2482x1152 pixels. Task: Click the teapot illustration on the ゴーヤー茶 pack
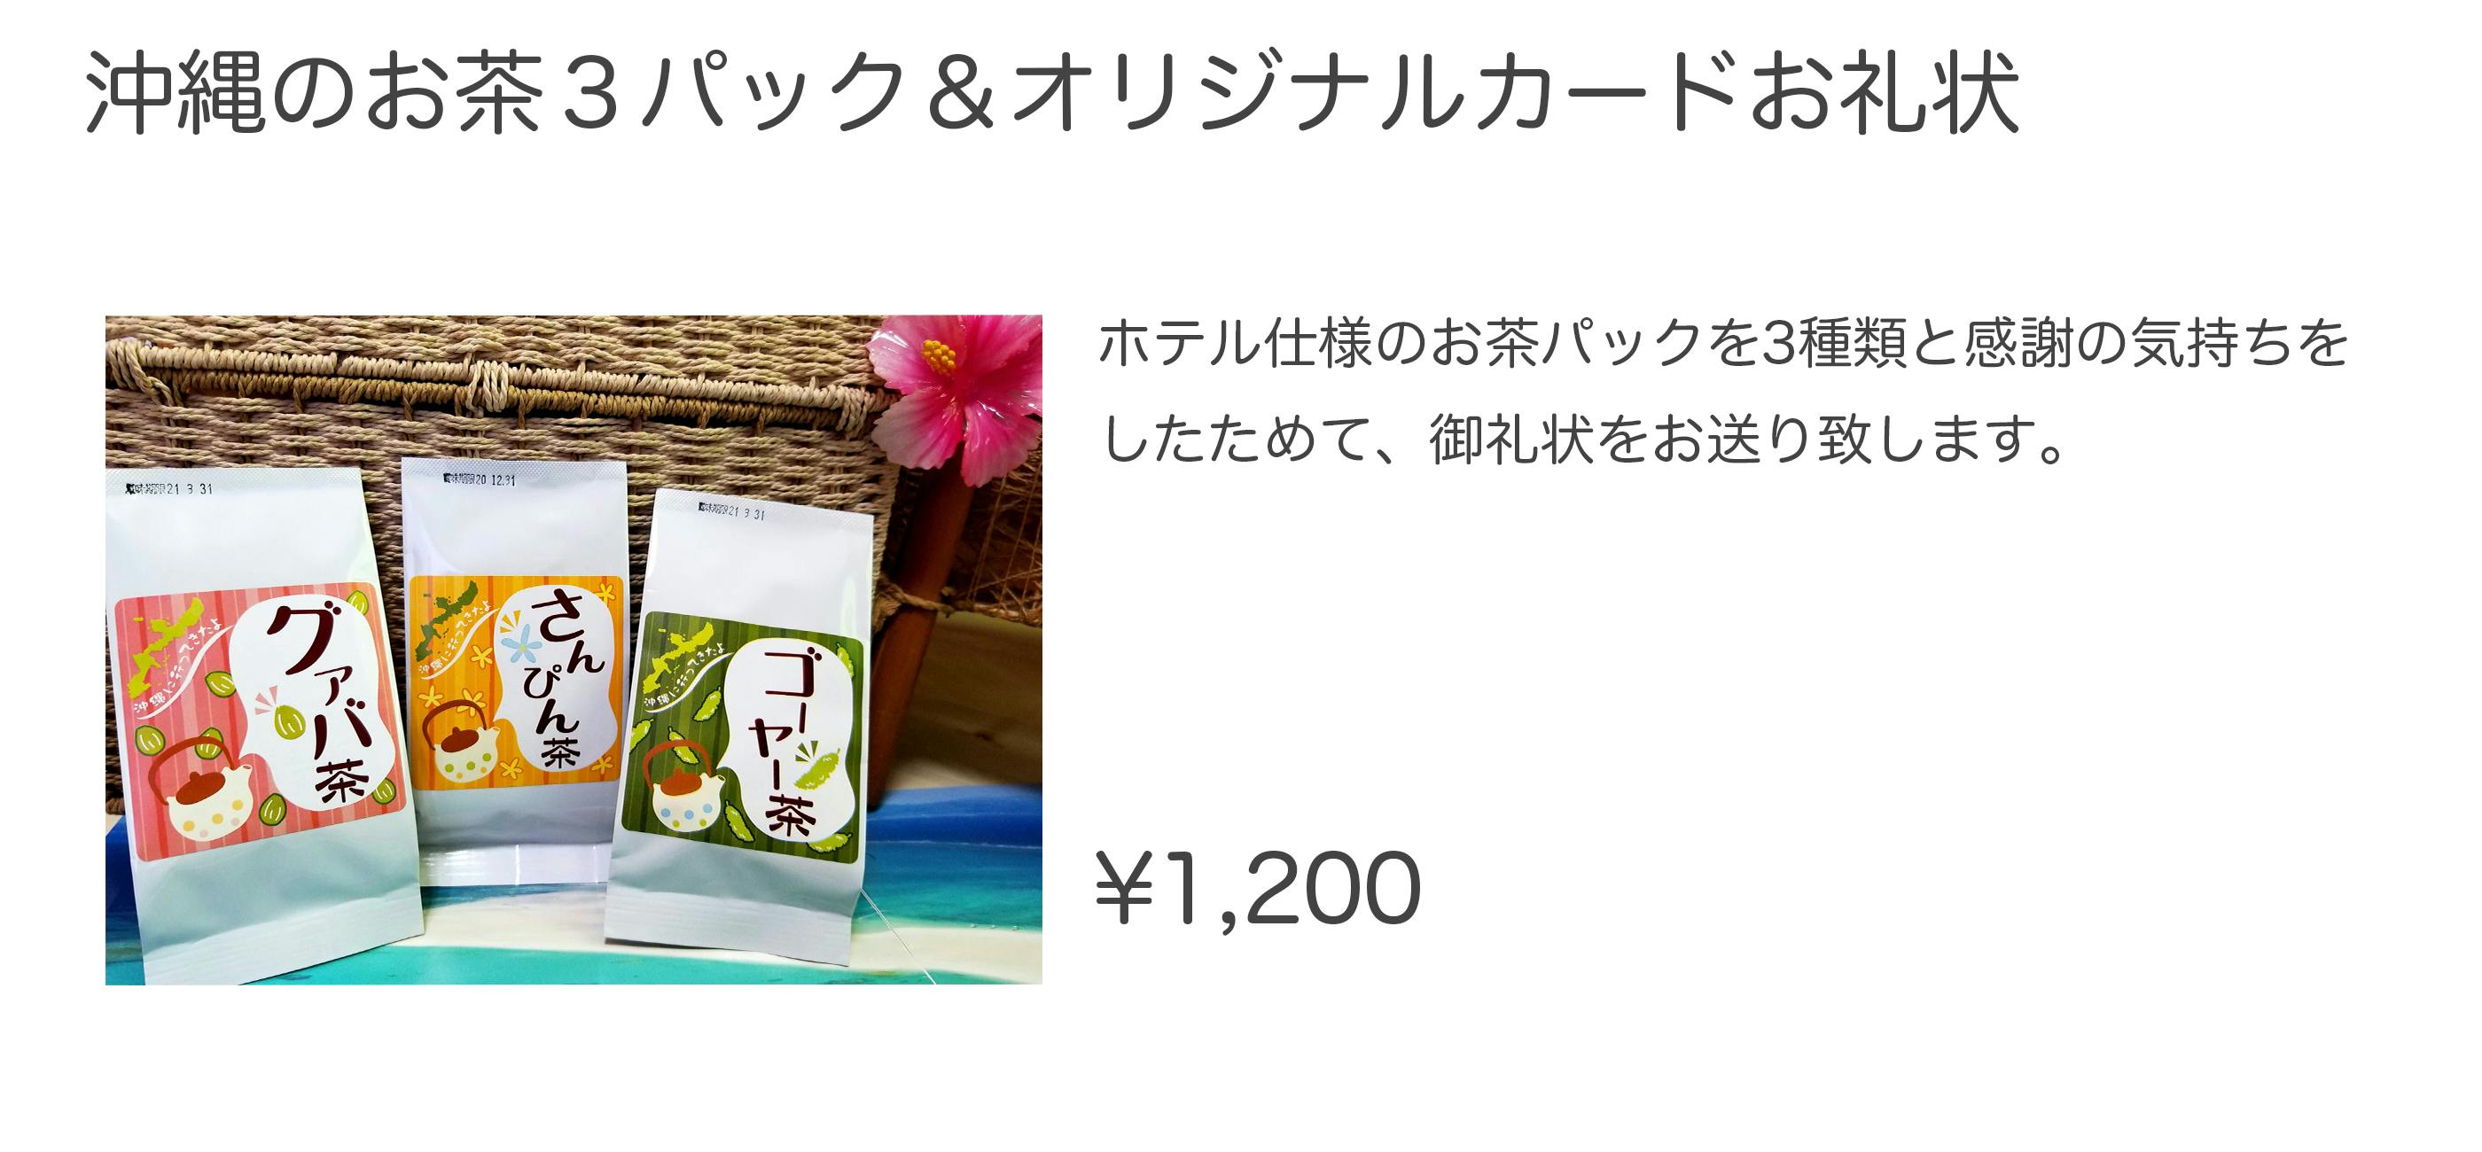click(x=684, y=787)
